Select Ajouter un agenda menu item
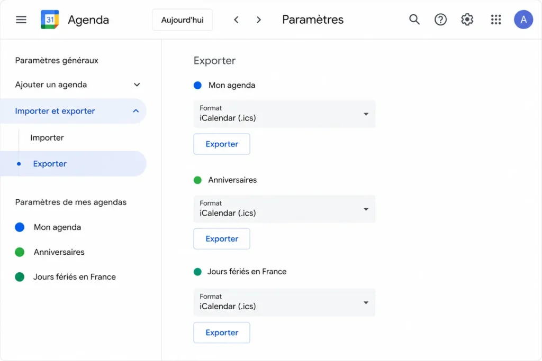 click(51, 85)
